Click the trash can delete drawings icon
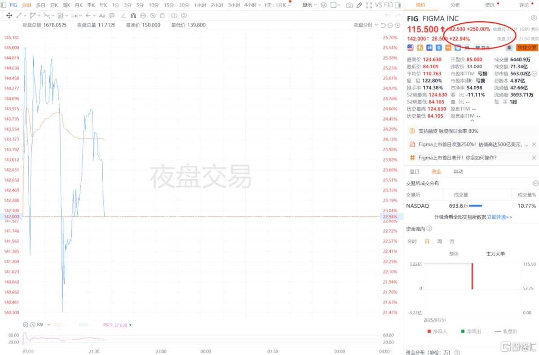 162,16
